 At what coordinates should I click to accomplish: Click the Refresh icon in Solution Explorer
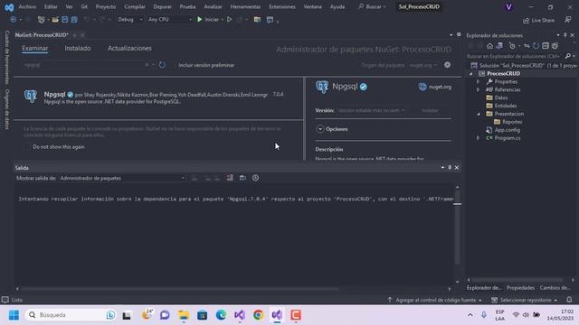coord(536,46)
